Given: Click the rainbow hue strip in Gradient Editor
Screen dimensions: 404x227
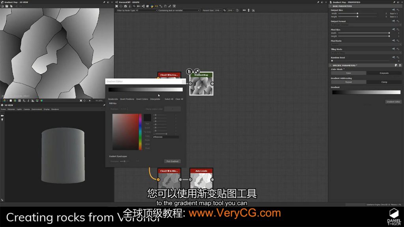Looking at the screenshot, I should [x=140, y=132].
